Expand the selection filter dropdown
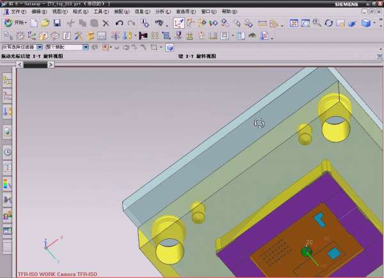384x278 pixels. coord(40,47)
